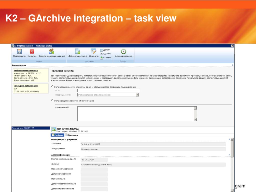Screen dimensions: 256x192
Task: Collapse Информация о документе section
Action: (229, 139)
